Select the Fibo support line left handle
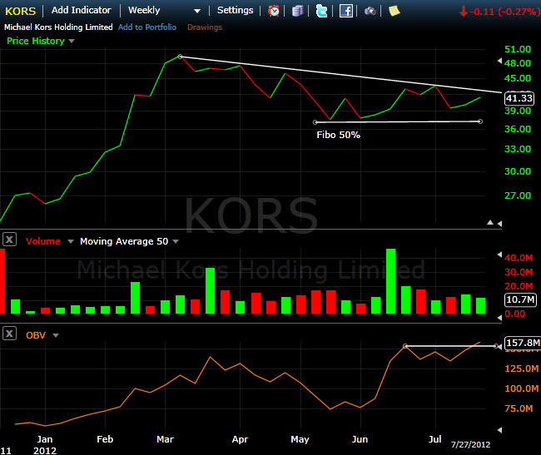 point(315,122)
